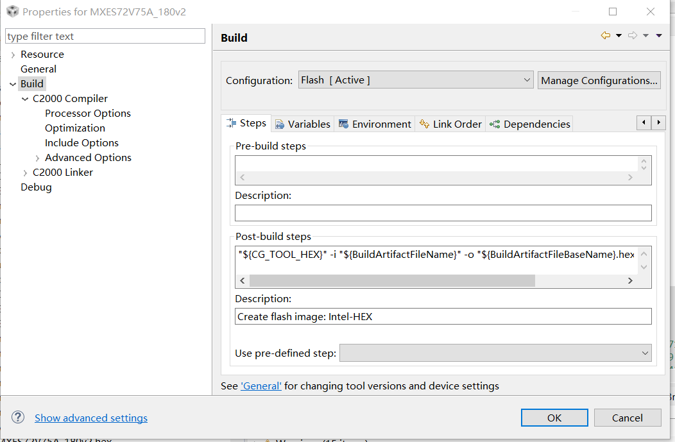Open the Configuration dropdown
Screen dimensions: 675x442
416,80
